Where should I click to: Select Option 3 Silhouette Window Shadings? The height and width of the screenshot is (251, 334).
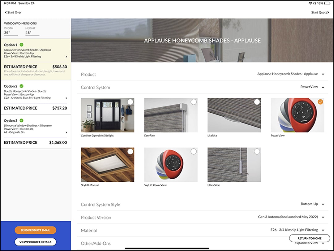[x=36, y=132]
